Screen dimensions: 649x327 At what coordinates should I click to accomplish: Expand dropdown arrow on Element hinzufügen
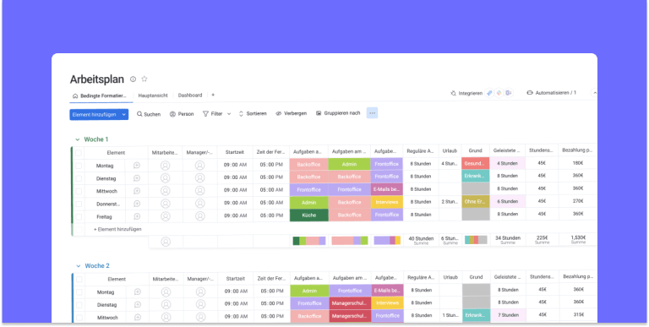click(x=123, y=115)
